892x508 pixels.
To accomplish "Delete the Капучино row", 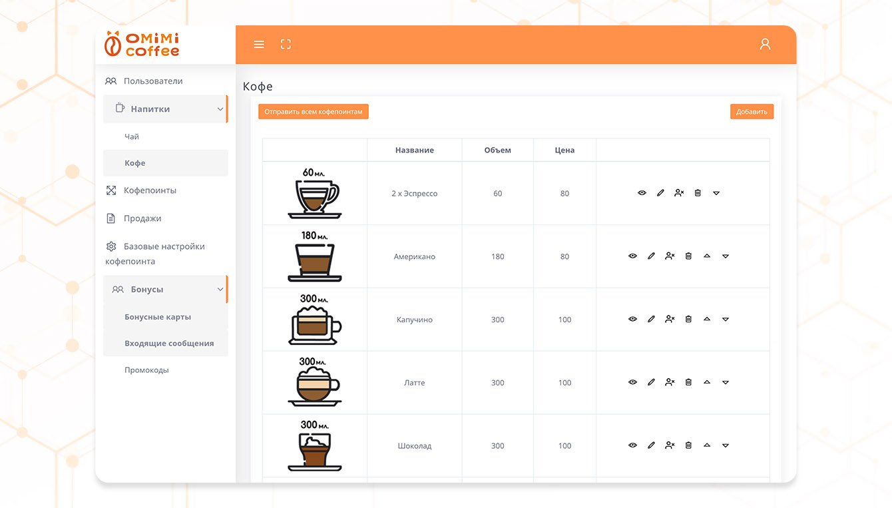I will 688,320.
